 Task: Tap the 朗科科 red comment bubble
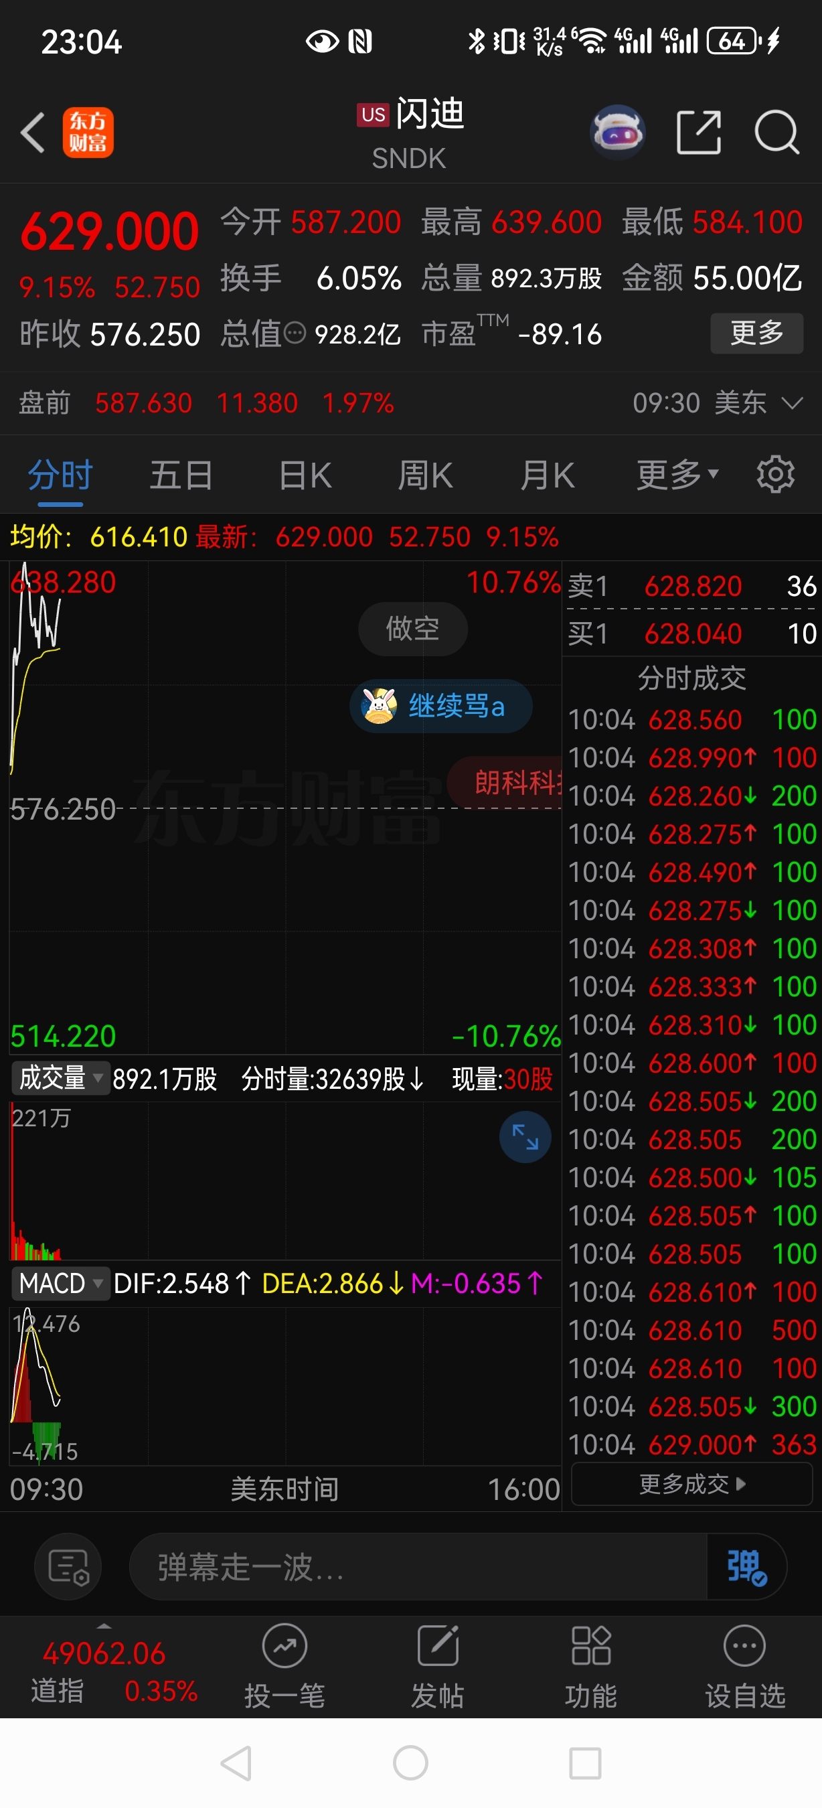505,781
